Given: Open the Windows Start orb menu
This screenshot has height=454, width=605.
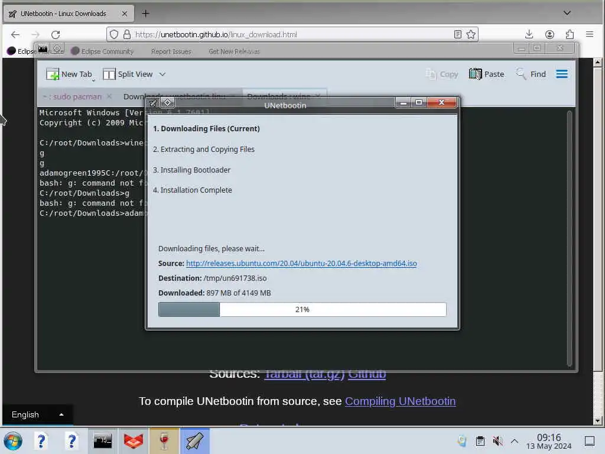Looking at the screenshot, I should (13, 441).
